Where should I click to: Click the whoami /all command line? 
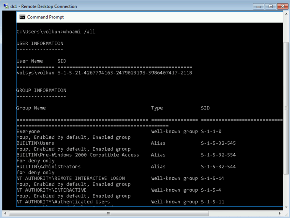click(56, 32)
